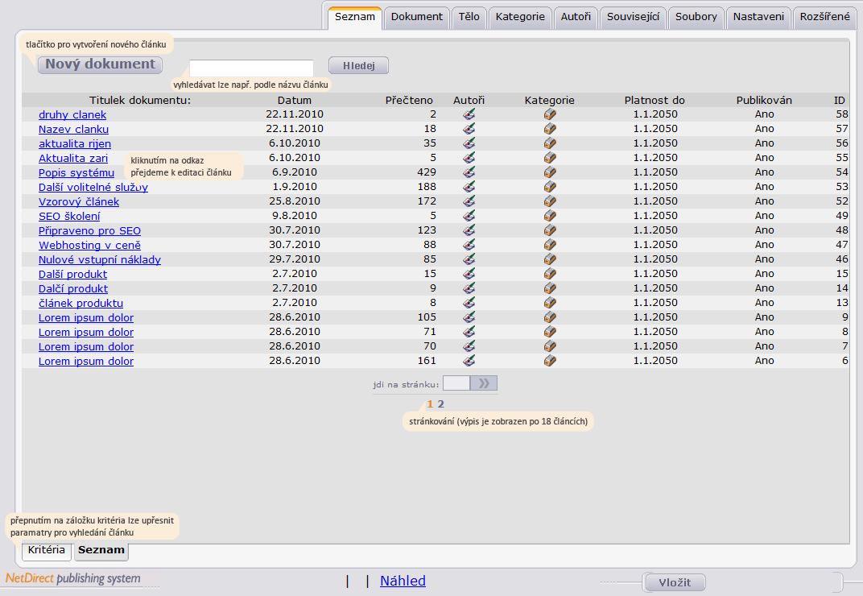
Task: Open authors icon for druhy clanek row
Action: (469, 114)
